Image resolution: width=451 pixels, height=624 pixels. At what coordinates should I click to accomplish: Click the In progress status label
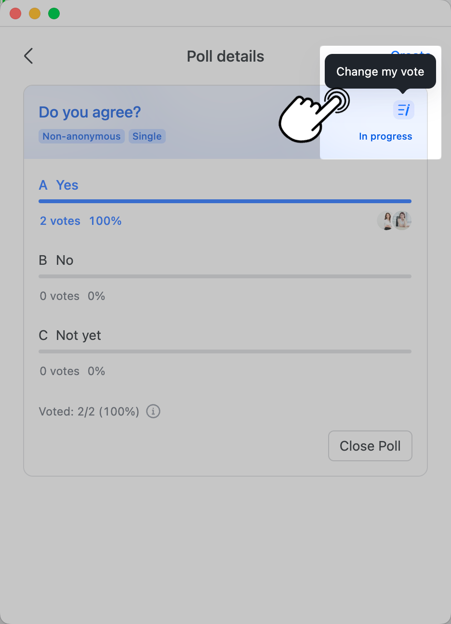tap(385, 136)
